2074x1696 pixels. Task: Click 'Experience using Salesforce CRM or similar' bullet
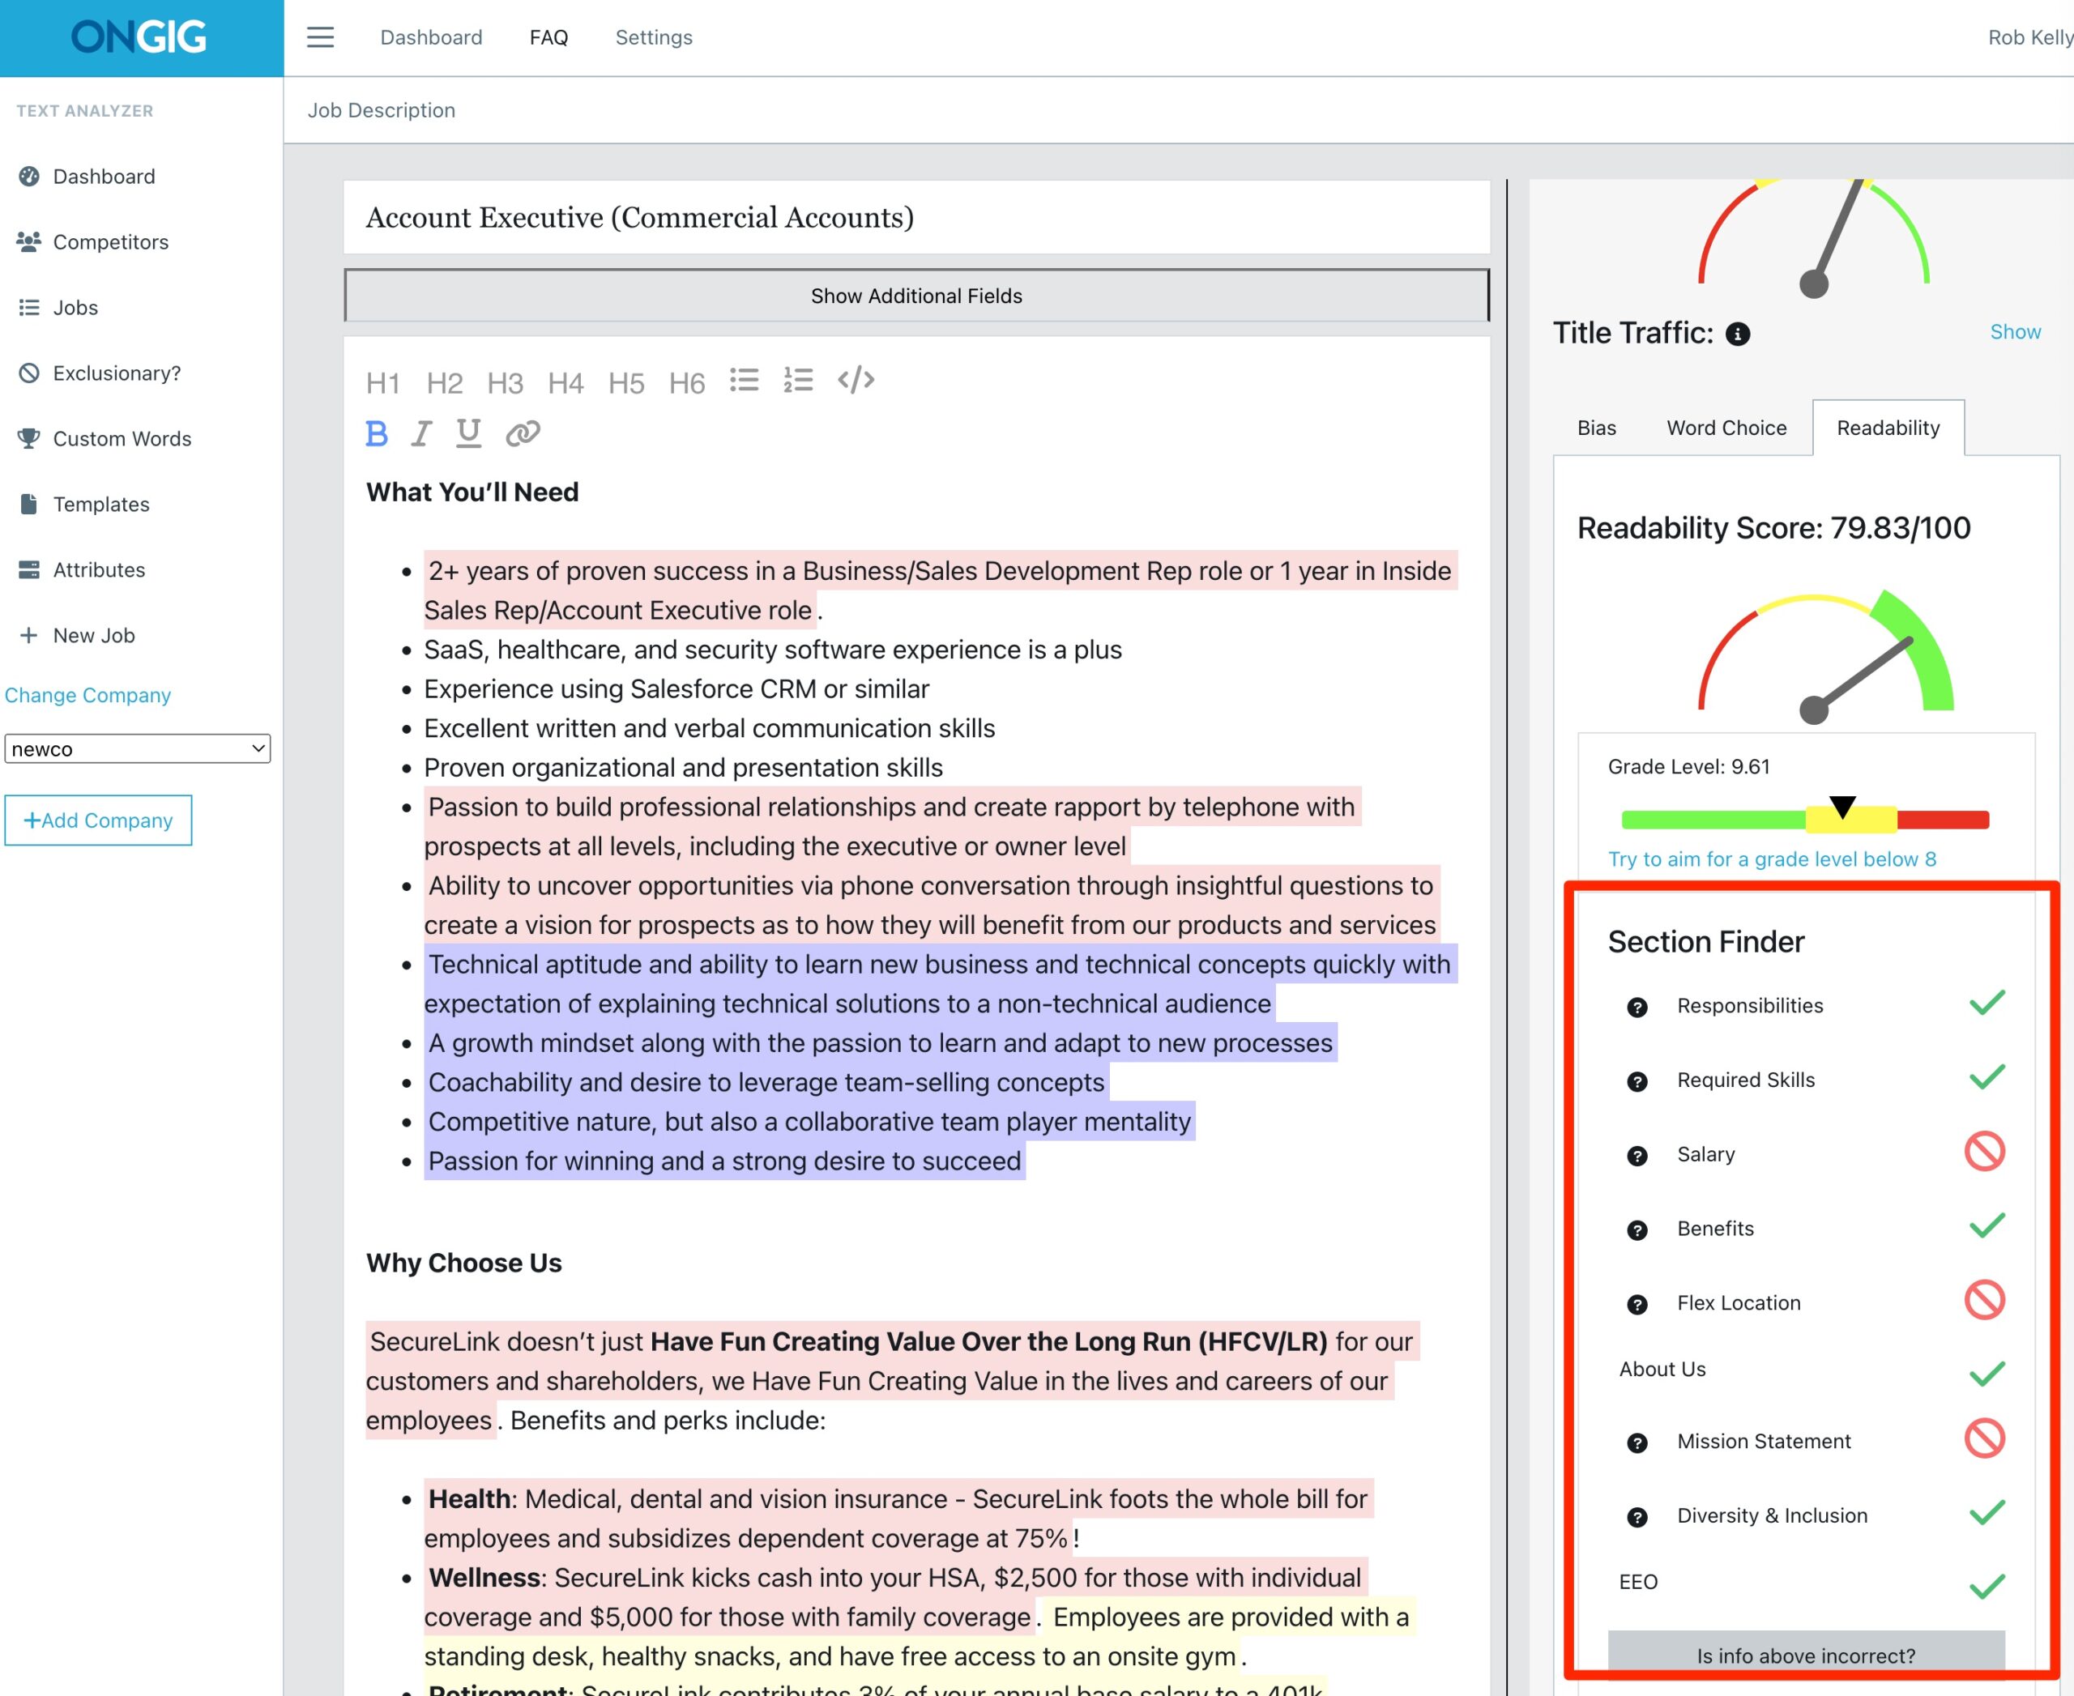(x=676, y=688)
